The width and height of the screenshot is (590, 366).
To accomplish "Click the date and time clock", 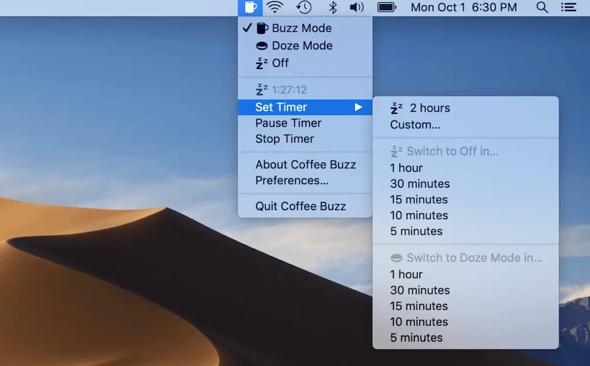I will 464,7.
